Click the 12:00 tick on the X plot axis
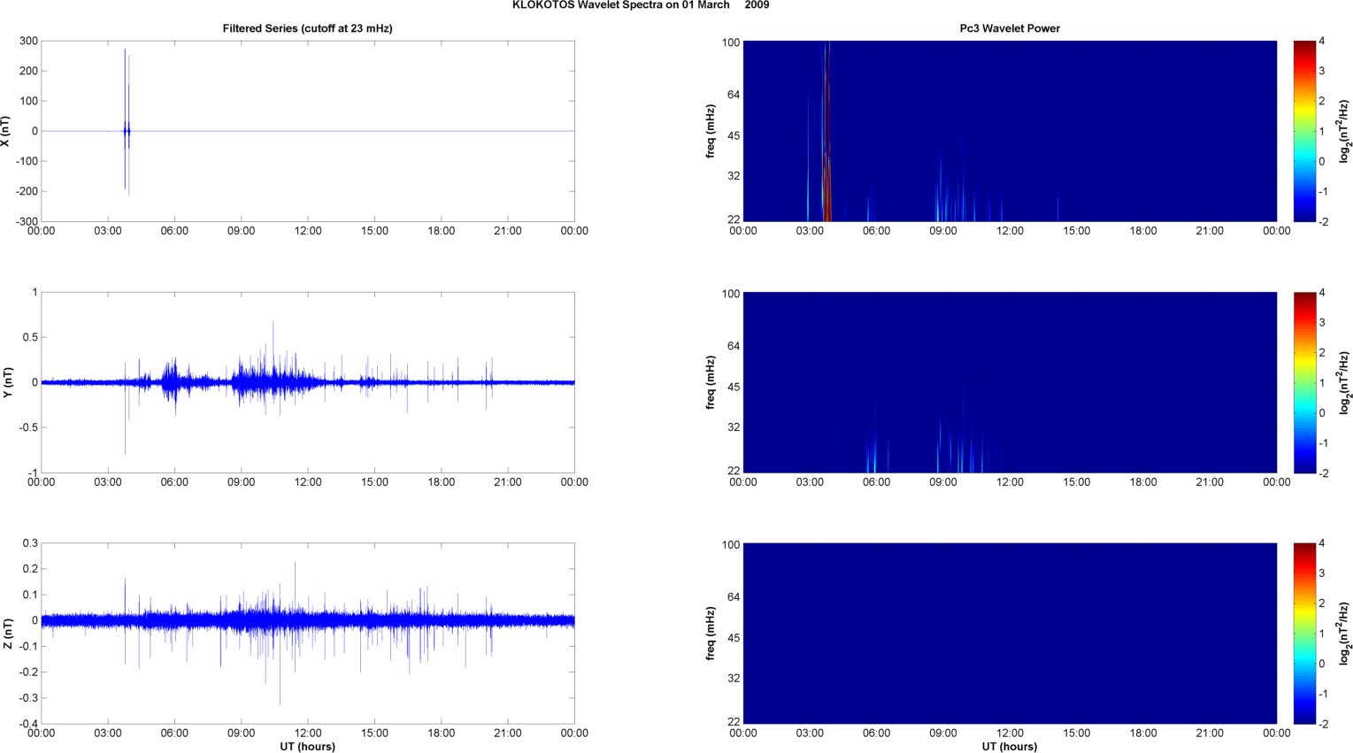Screen dimensions: 1353x753 coord(308,231)
